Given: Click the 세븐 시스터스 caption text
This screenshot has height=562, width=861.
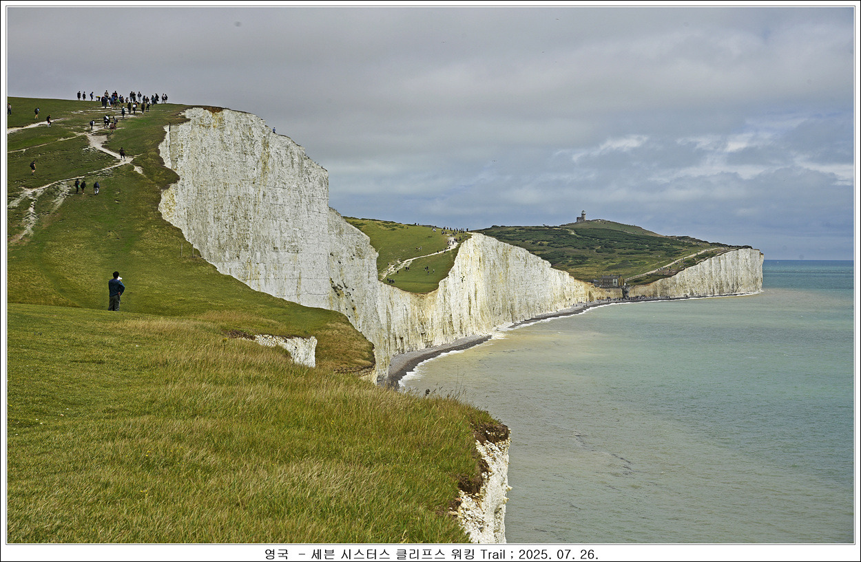Looking at the screenshot, I should tap(350, 554).
